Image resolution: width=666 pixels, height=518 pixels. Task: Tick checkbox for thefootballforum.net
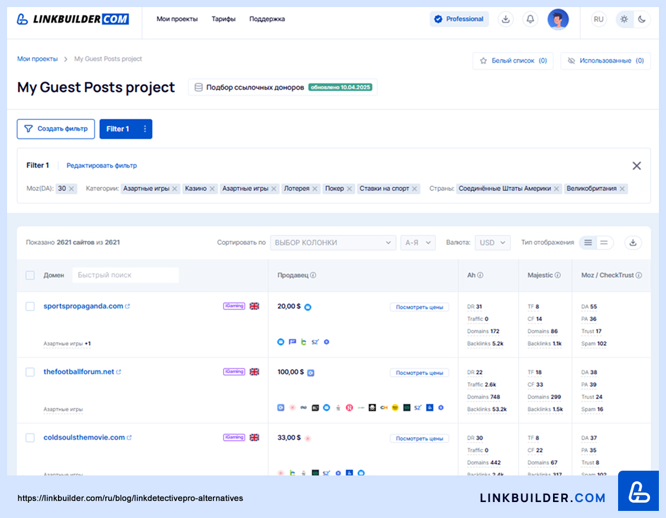30,372
